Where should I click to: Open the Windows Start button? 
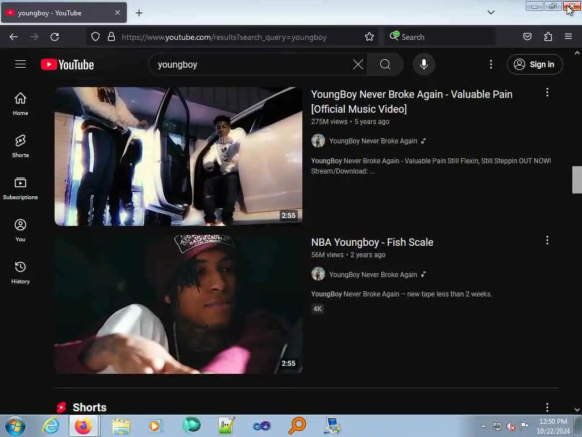tap(15, 426)
